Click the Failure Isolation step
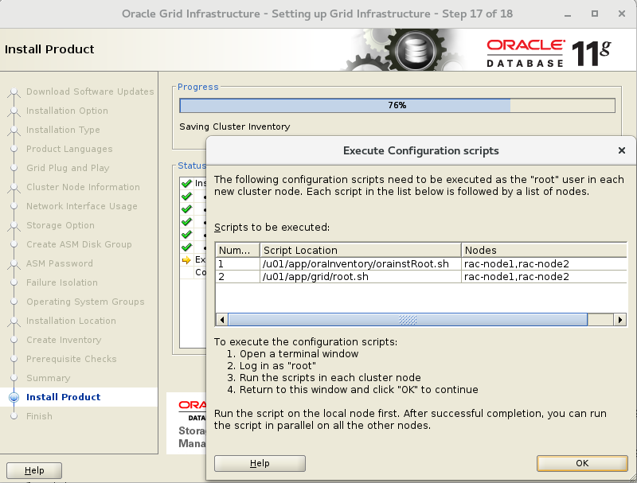The height and width of the screenshot is (483, 637). coord(62,282)
